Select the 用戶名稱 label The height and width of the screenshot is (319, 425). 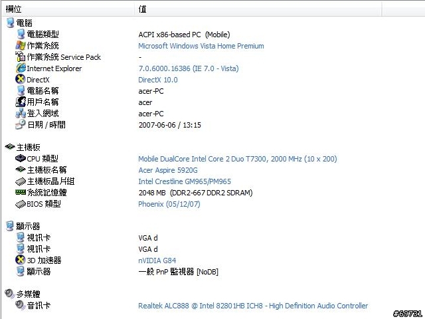tap(42, 102)
